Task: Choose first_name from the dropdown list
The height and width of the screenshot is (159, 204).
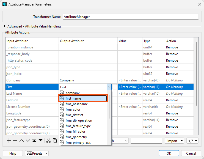Action: click(83, 98)
